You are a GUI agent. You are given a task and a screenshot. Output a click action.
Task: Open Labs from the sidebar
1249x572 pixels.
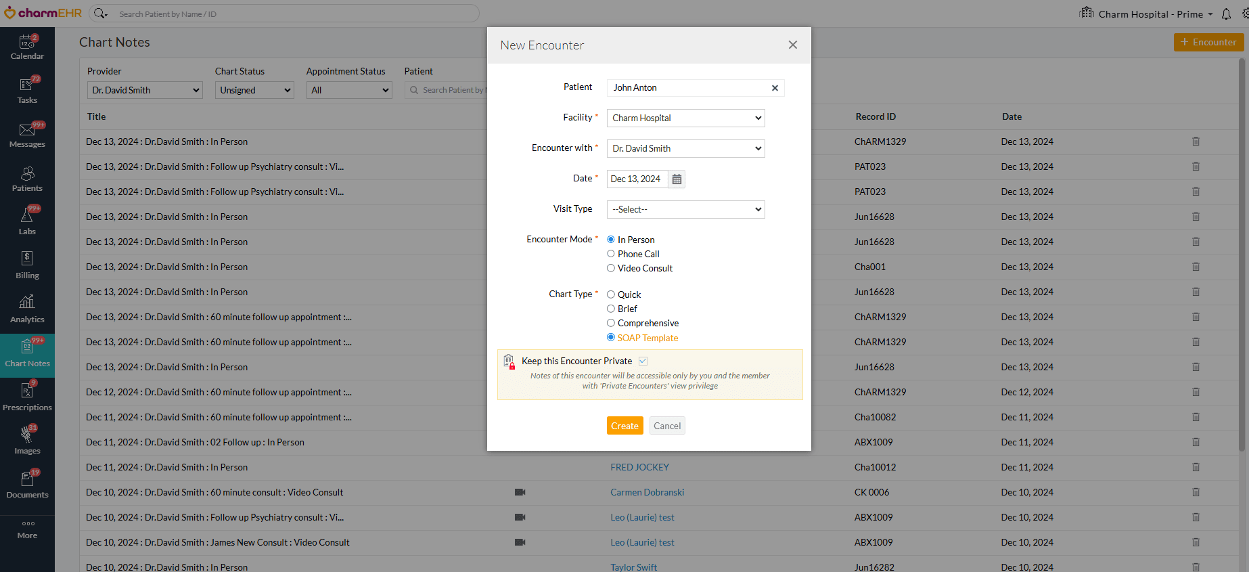pos(27,221)
